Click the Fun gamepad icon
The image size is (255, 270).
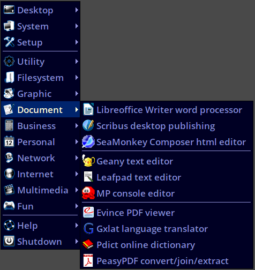click(x=9, y=206)
